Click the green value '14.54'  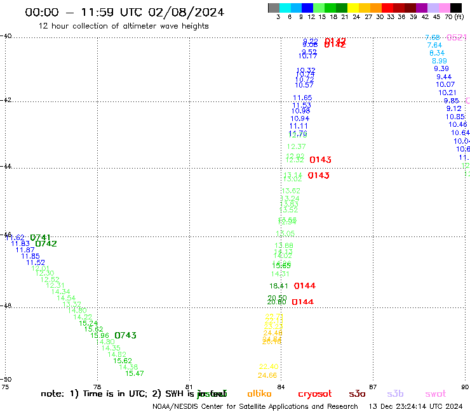click(x=66, y=299)
